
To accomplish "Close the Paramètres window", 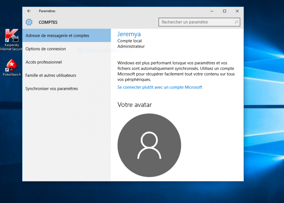I will pos(237,11).
